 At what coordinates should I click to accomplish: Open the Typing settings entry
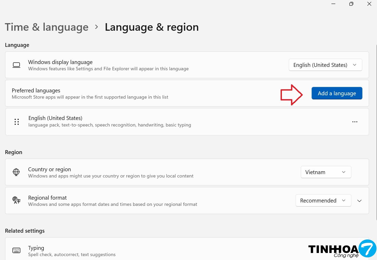156,251
